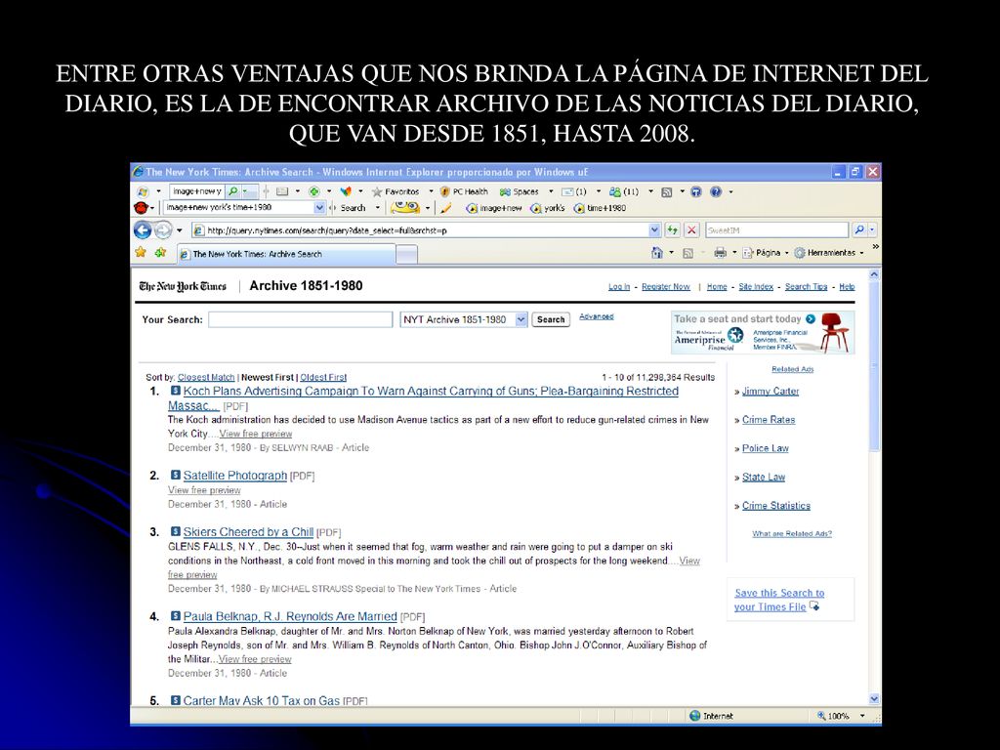Image resolution: width=1000 pixels, height=750 pixels.
Task: Click the blue help question-mark toolbar icon
Action: point(716,191)
